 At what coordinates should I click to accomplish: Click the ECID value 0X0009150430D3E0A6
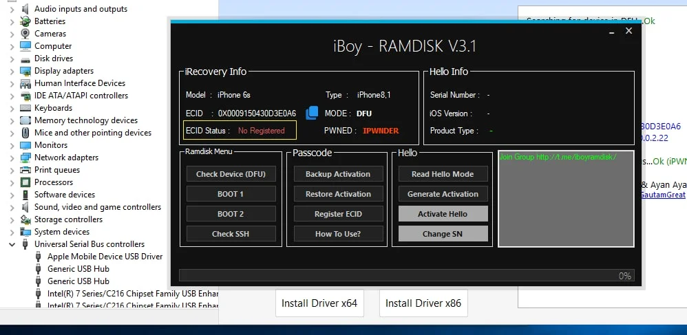point(257,114)
